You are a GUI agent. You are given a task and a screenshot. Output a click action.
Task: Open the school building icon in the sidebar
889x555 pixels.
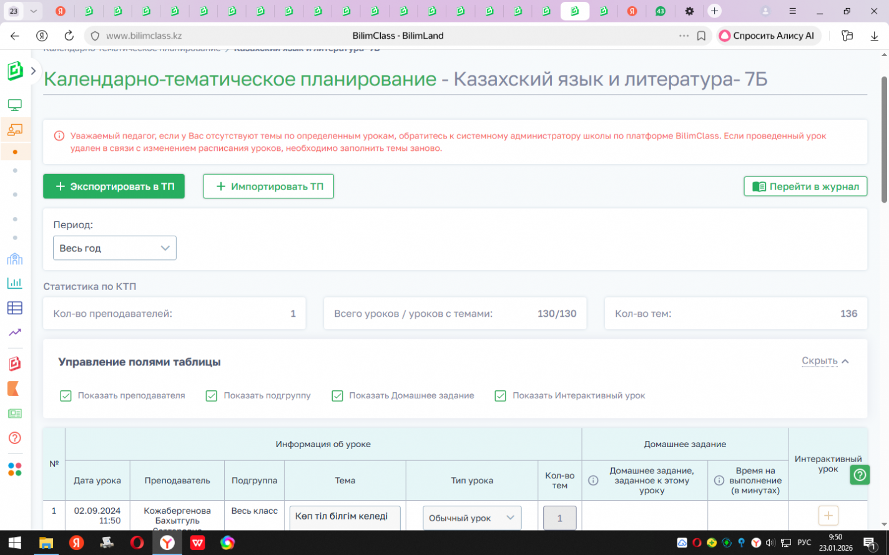click(14, 259)
